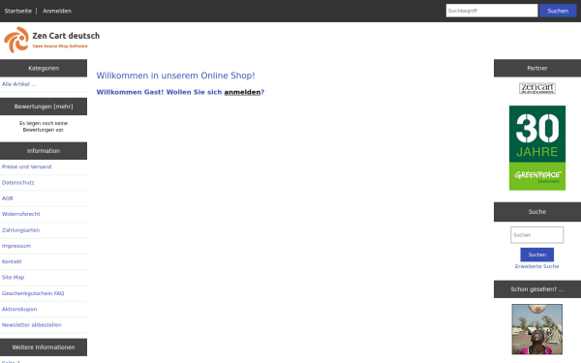Screen dimensions: 581x363
Task: Open the Schon gesehen product thumbnail
Action: point(536,329)
